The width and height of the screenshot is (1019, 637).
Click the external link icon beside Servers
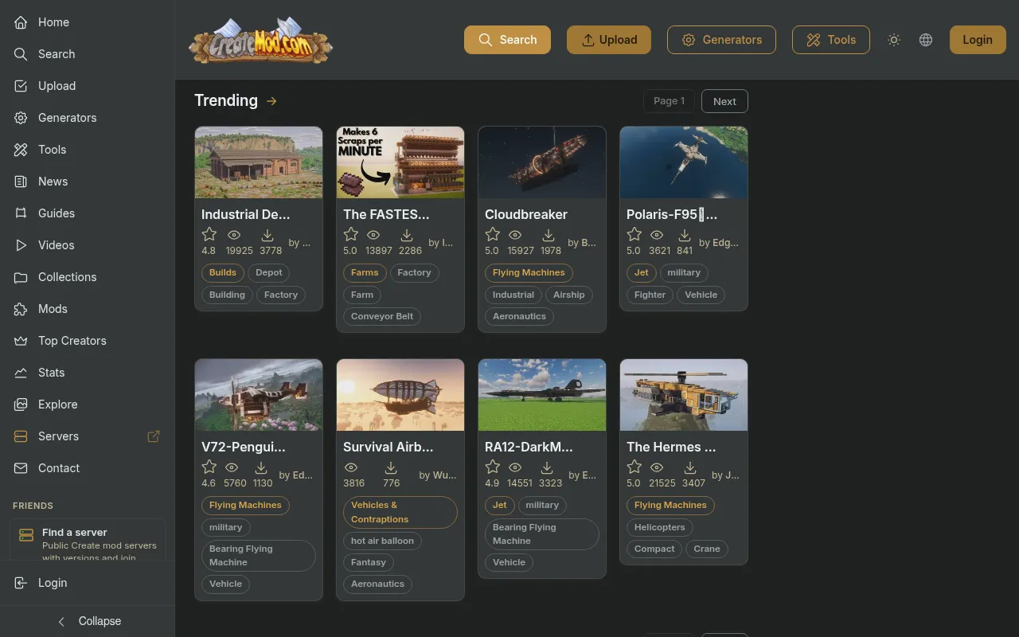click(154, 436)
